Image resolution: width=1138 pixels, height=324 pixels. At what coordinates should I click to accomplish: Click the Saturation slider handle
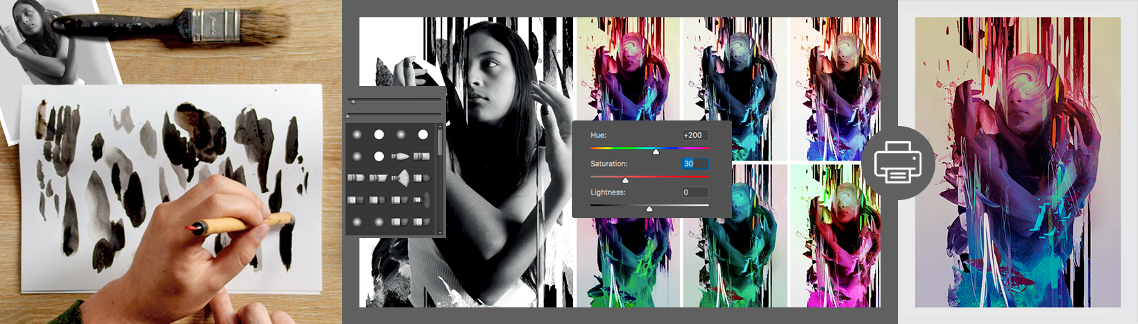pyautogui.click(x=625, y=180)
